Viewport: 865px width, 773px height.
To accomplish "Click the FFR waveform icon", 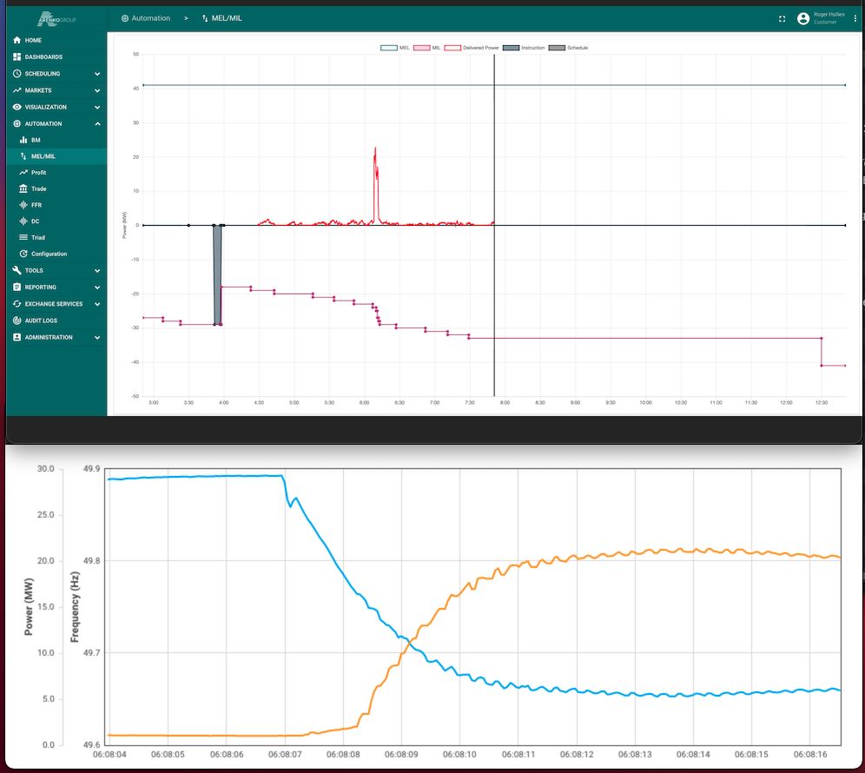I will pos(23,205).
